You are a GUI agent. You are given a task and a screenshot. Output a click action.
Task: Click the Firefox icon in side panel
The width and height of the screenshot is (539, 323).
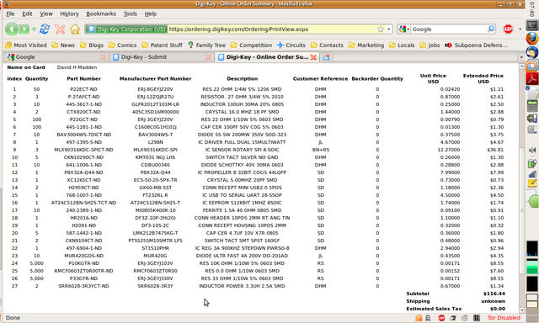click(x=532, y=38)
